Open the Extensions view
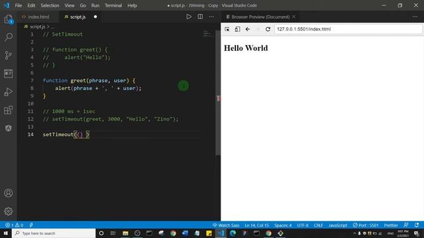Viewport: 424px width, 238px height. coord(9,110)
